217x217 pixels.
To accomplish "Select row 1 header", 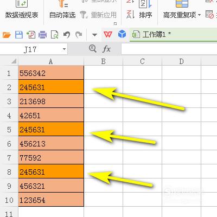I will click(x=9, y=73).
